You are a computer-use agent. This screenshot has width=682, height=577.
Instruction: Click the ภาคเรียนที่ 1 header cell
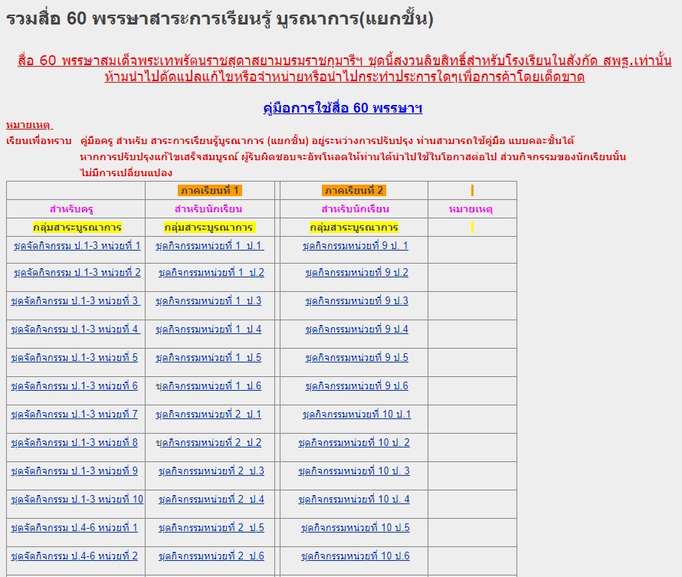pyautogui.click(x=210, y=191)
